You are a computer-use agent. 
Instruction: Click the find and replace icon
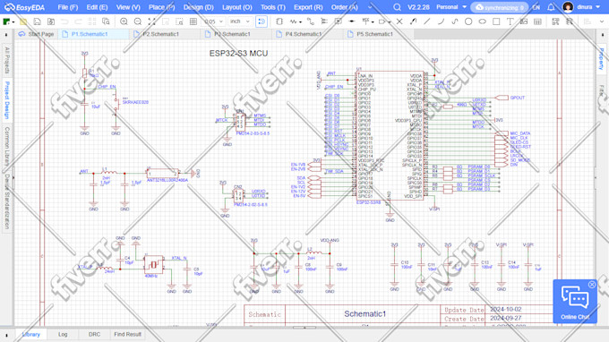click(x=106, y=21)
